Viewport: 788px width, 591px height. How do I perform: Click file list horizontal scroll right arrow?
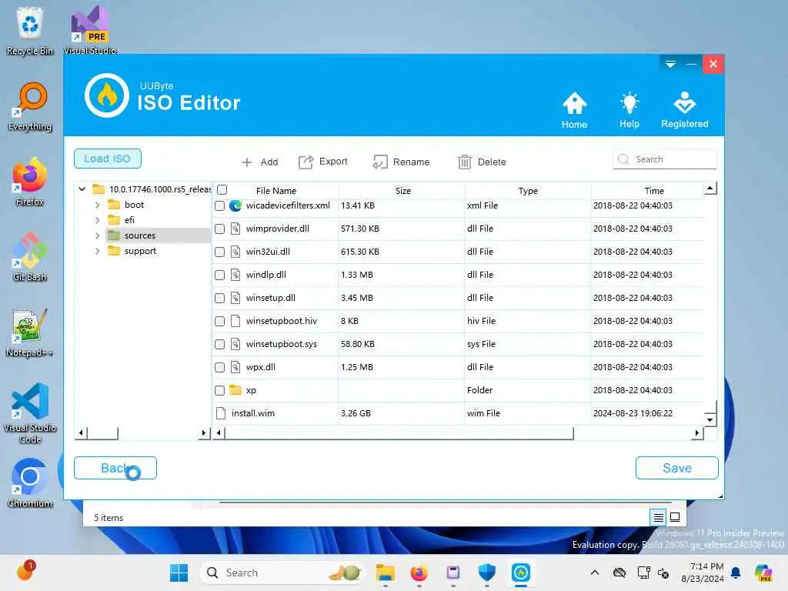(x=697, y=432)
